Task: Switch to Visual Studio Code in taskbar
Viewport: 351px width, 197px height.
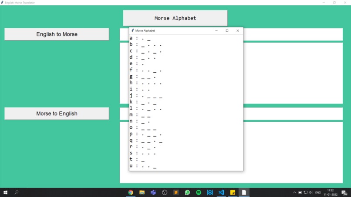Action: [x=221, y=192]
